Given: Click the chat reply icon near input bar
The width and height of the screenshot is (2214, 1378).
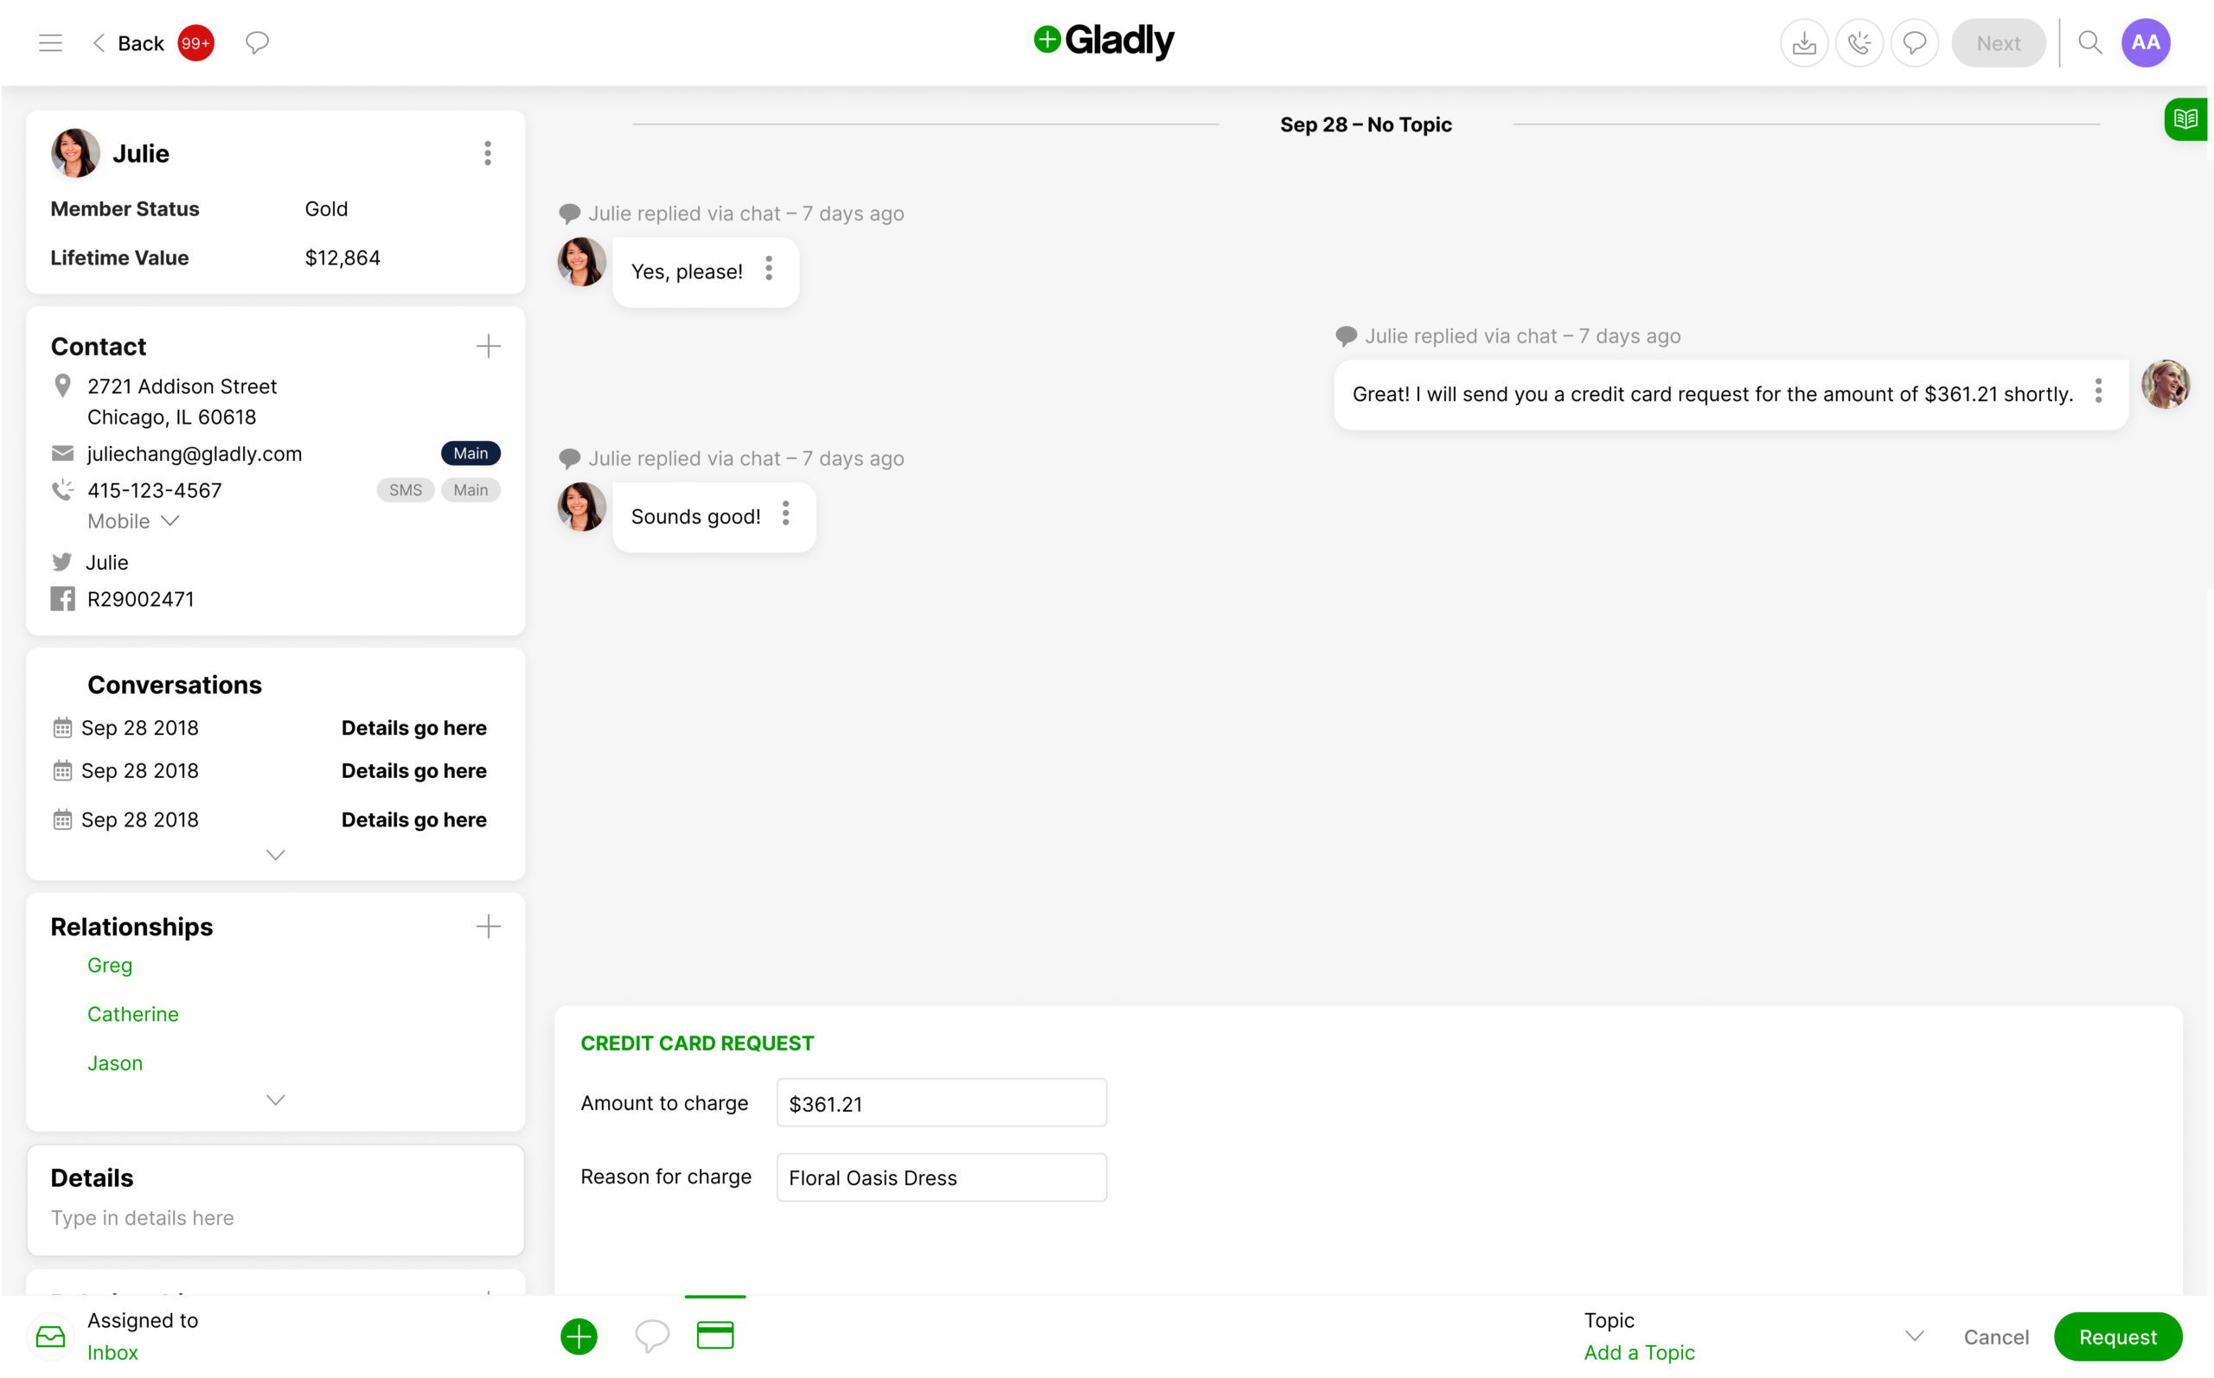Looking at the screenshot, I should click(651, 1335).
